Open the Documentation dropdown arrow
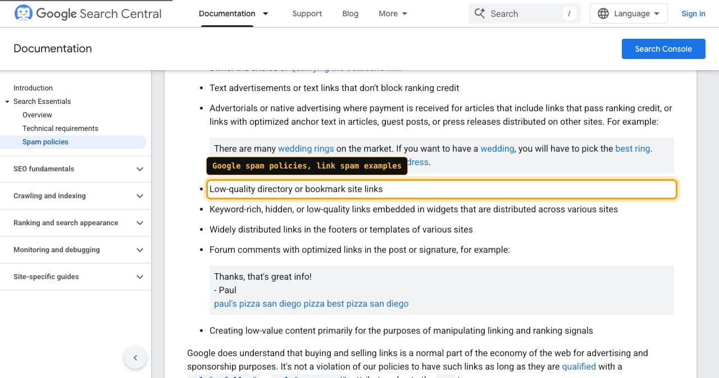The height and width of the screenshot is (378, 719). click(265, 13)
